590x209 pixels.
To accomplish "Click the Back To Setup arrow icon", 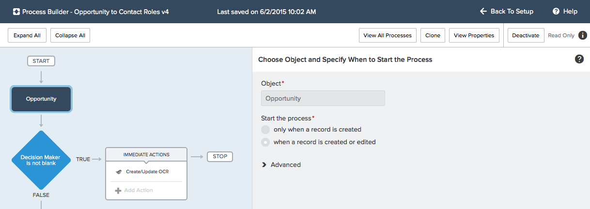I will [483, 11].
